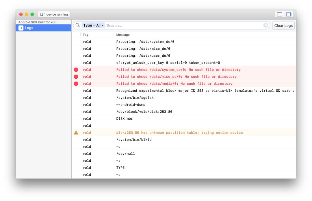Toggle the right sidebar panel icon

click(289, 14)
